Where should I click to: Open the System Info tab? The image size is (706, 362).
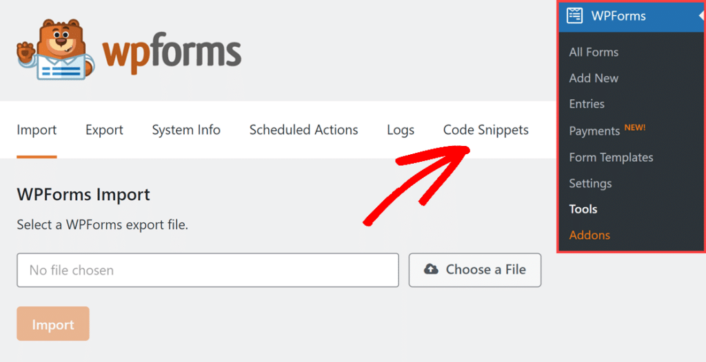(186, 130)
